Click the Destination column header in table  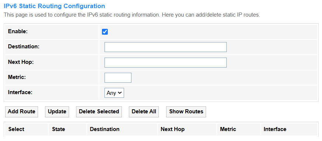pyautogui.click(x=105, y=129)
